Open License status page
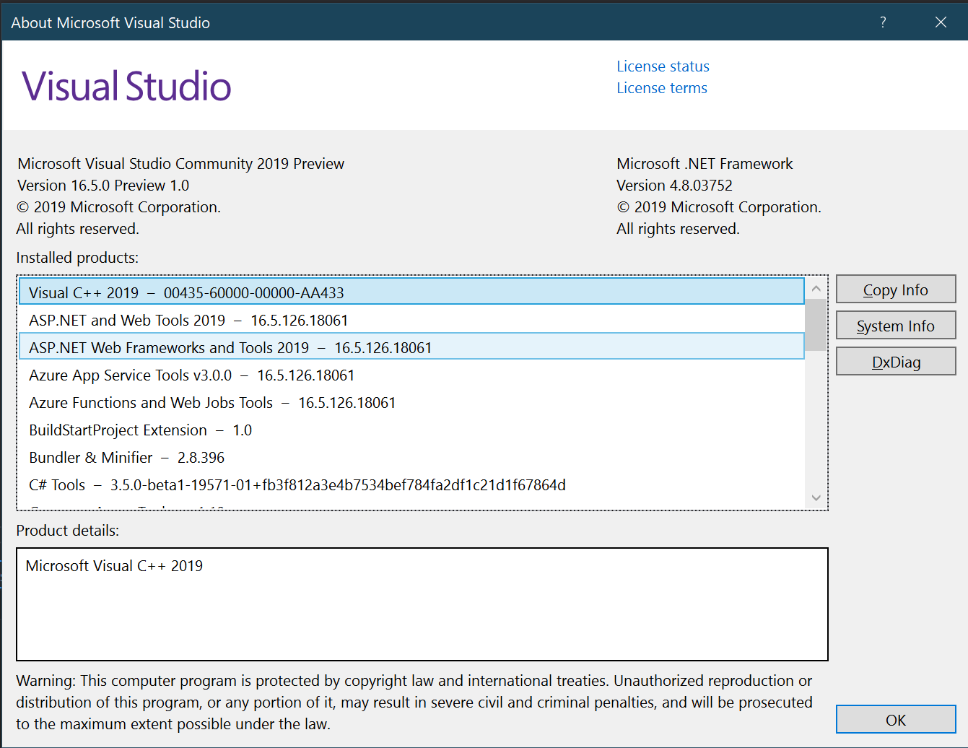The height and width of the screenshot is (748, 968). click(x=662, y=66)
